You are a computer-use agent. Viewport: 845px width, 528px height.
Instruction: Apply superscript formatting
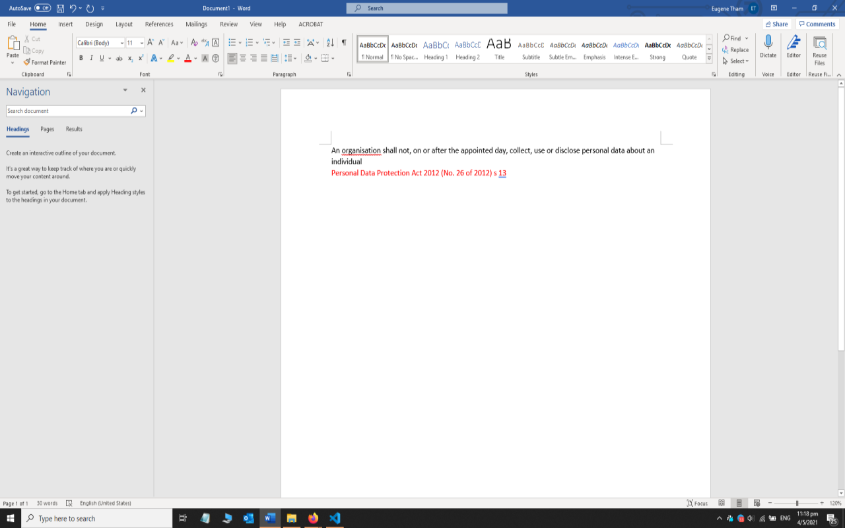click(141, 58)
